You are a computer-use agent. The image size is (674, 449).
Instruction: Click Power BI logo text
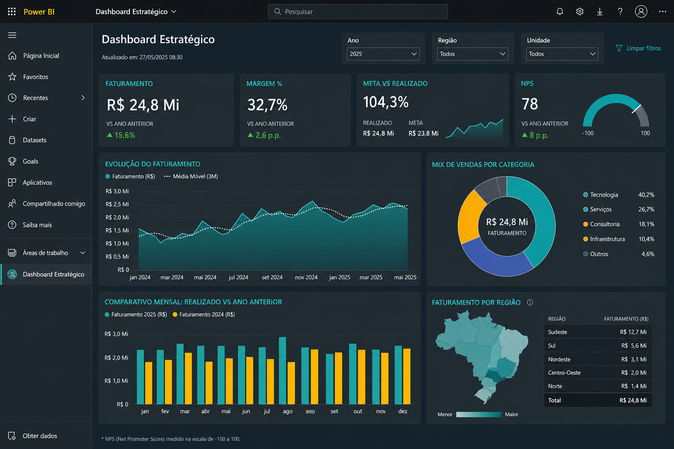[39, 12]
